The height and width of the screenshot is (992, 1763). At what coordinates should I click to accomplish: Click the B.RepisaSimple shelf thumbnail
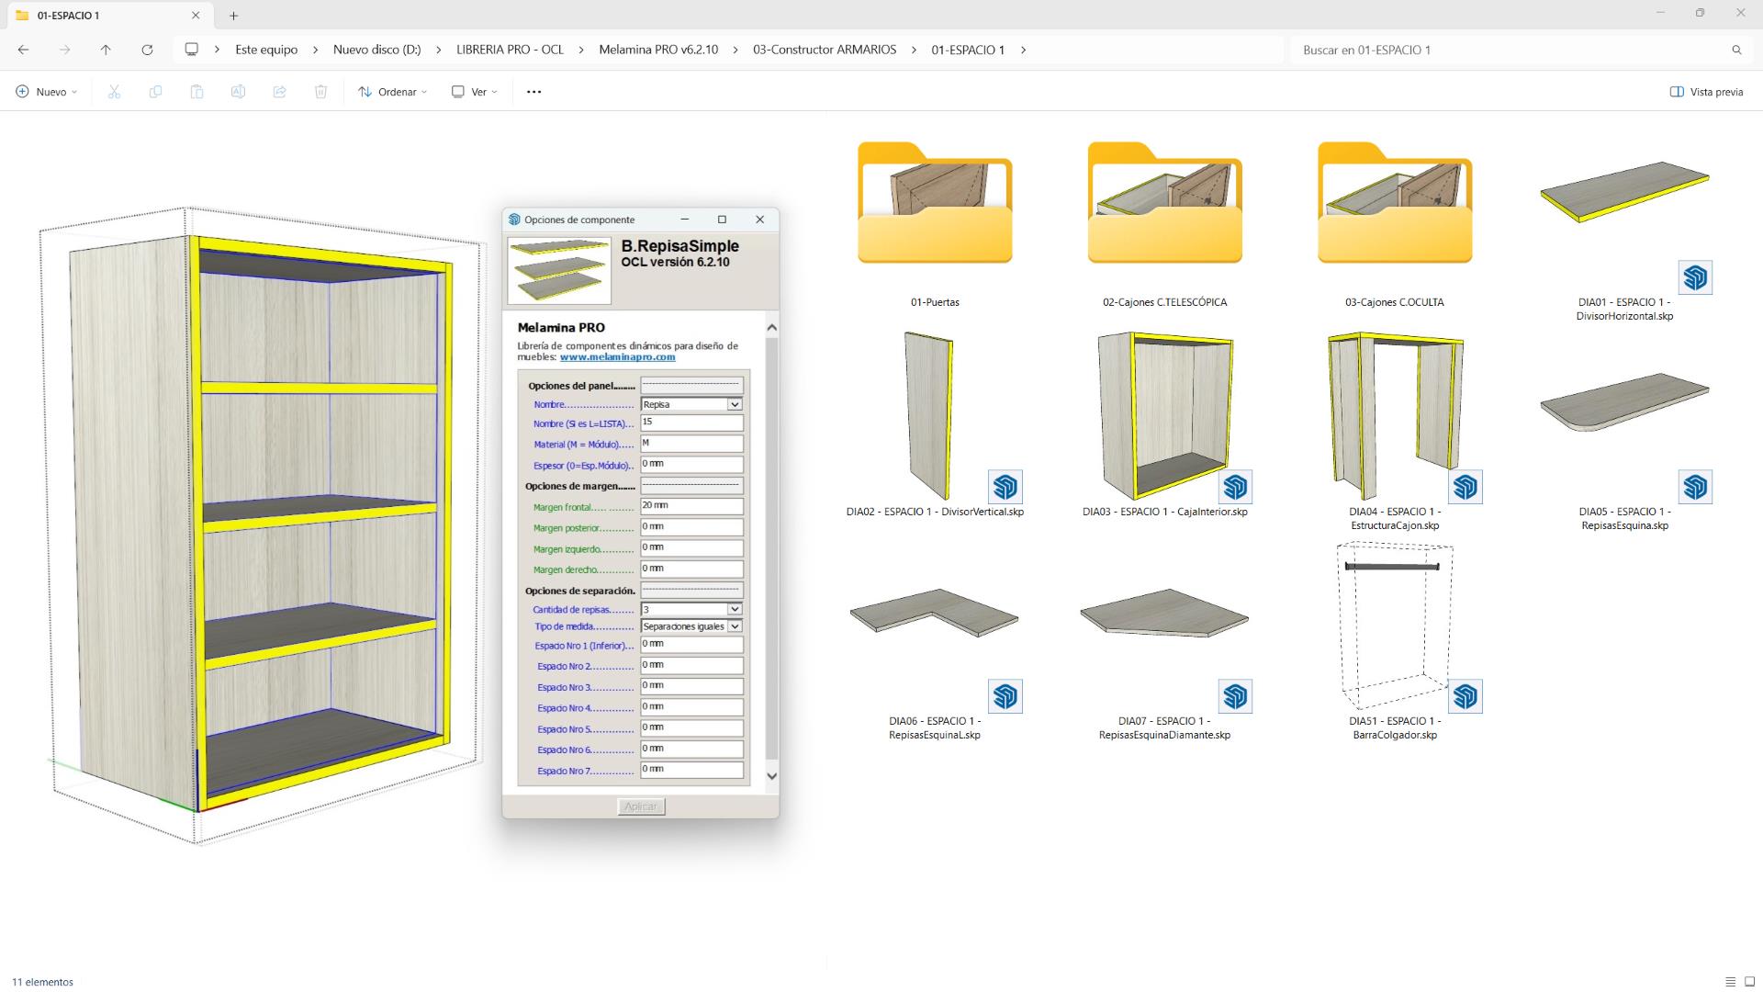tap(559, 271)
